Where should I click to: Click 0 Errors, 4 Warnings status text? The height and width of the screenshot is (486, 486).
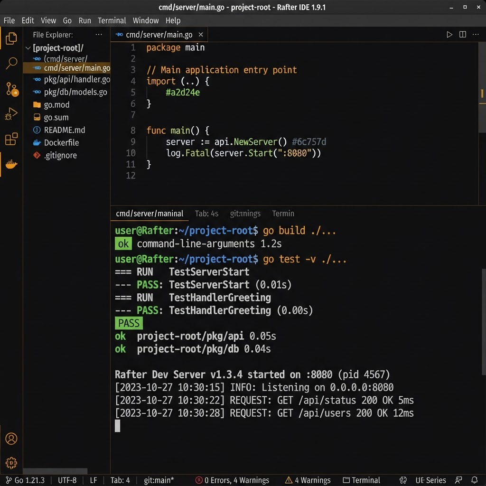click(237, 480)
